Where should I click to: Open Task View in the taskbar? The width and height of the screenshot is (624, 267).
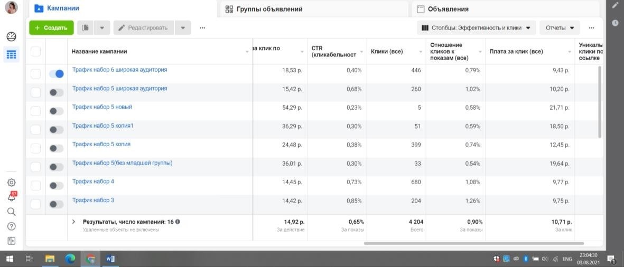click(29, 259)
